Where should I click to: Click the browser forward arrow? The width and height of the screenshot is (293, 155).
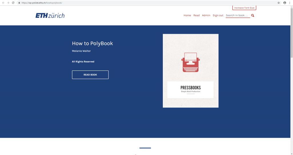8,3
